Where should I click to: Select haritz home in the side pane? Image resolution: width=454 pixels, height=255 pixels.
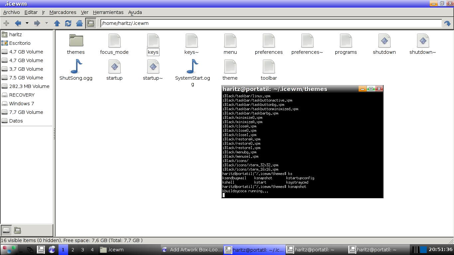pyautogui.click(x=27, y=35)
